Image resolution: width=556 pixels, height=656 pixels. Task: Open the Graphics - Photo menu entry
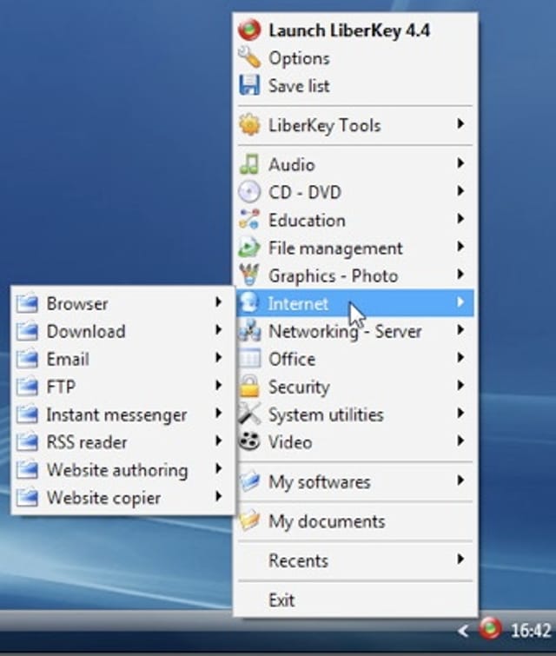[355, 275]
